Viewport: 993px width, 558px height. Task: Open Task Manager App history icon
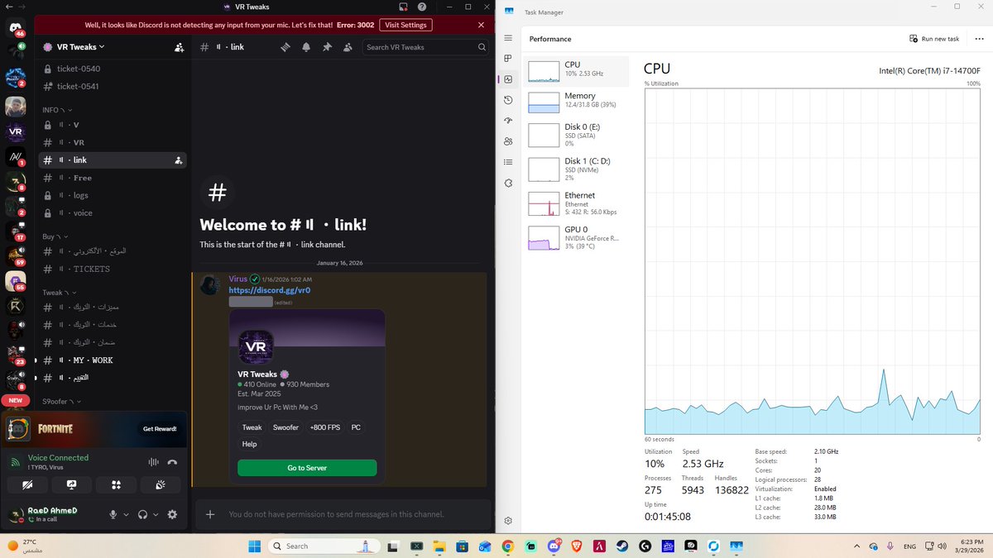[x=508, y=100]
